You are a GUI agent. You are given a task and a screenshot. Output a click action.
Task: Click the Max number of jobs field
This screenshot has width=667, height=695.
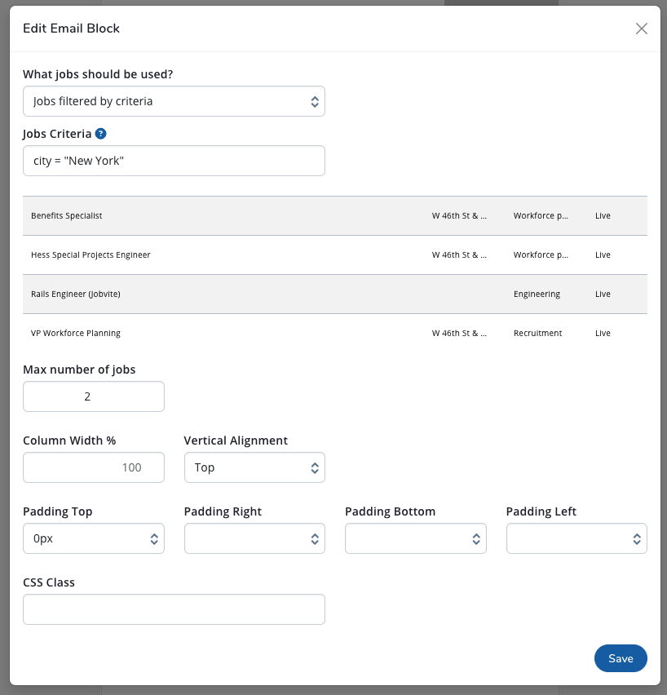(x=93, y=396)
